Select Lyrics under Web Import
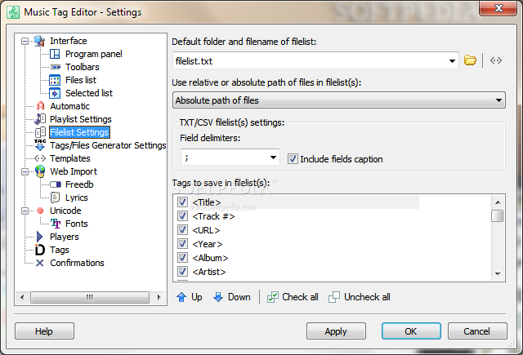Viewport: 523px width, 355px height. 77,197
